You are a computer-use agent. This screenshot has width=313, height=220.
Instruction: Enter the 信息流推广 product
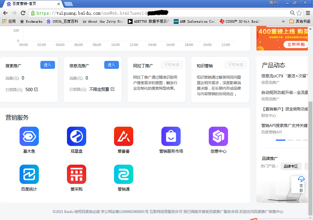click(111, 65)
